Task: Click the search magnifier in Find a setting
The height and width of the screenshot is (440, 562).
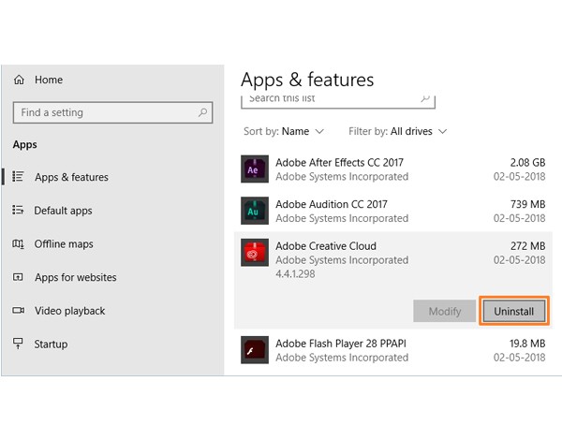Action: click(202, 112)
